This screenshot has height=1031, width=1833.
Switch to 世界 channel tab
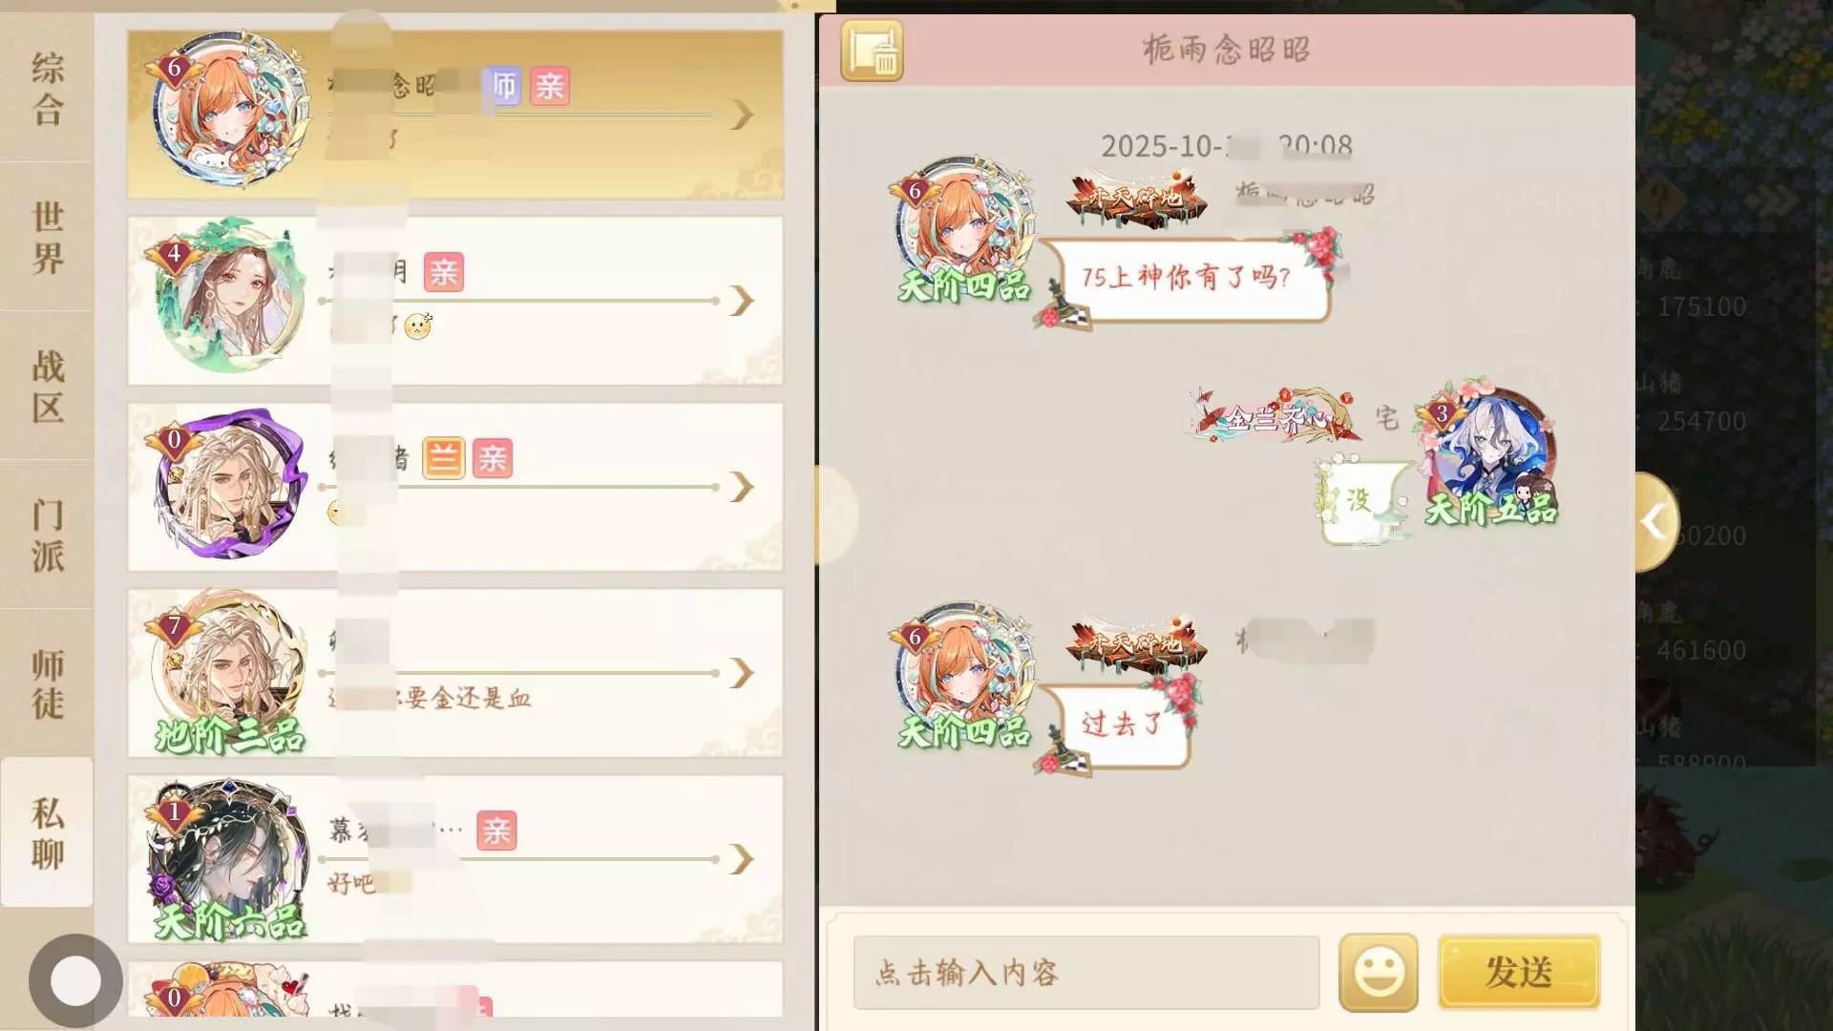(x=47, y=237)
